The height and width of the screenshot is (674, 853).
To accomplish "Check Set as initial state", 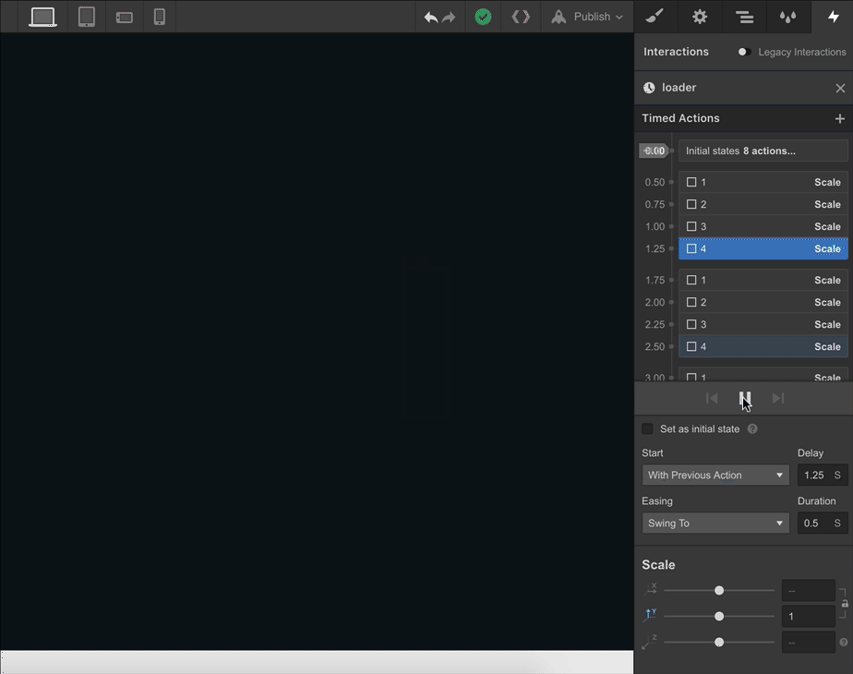I will click(x=647, y=428).
